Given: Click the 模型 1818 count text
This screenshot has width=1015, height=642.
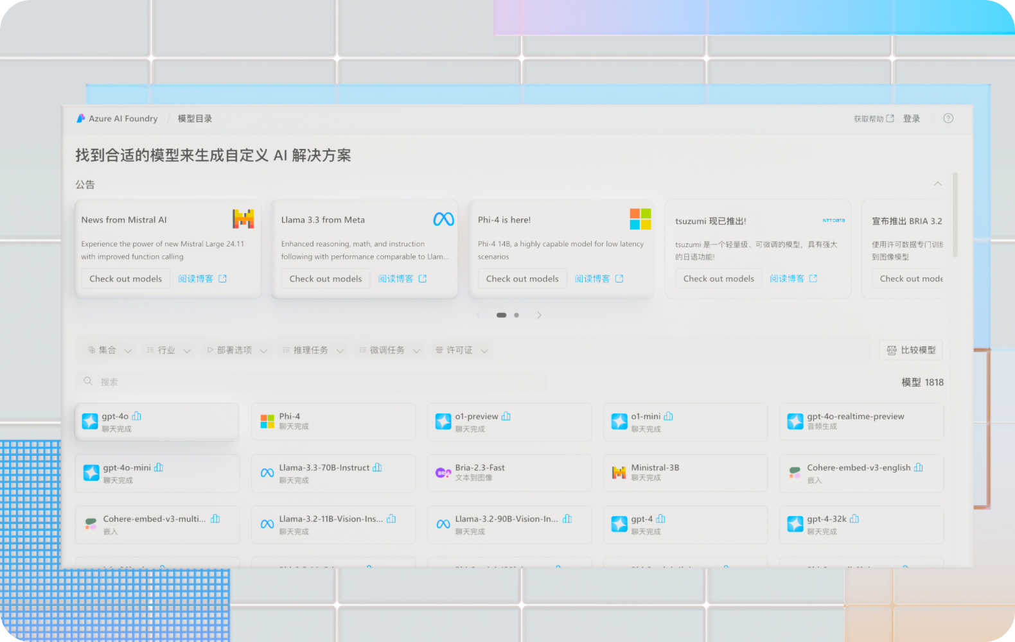Looking at the screenshot, I should click(922, 382).
